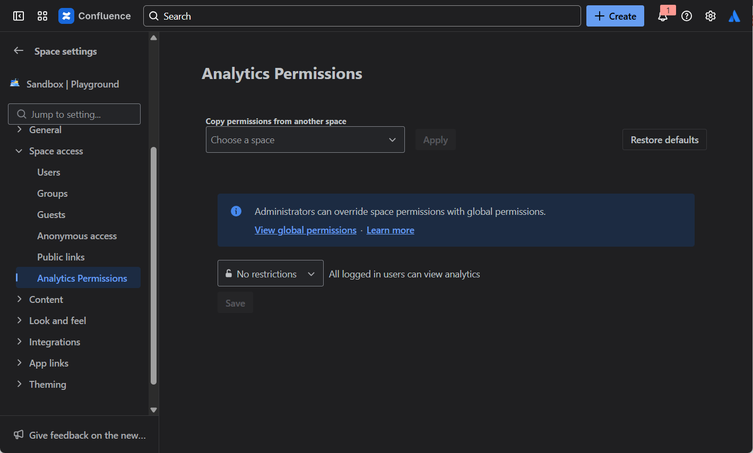Open the help question mark icon
The height and width of the screenshot is (453, 753).
(x=687, y=16)
